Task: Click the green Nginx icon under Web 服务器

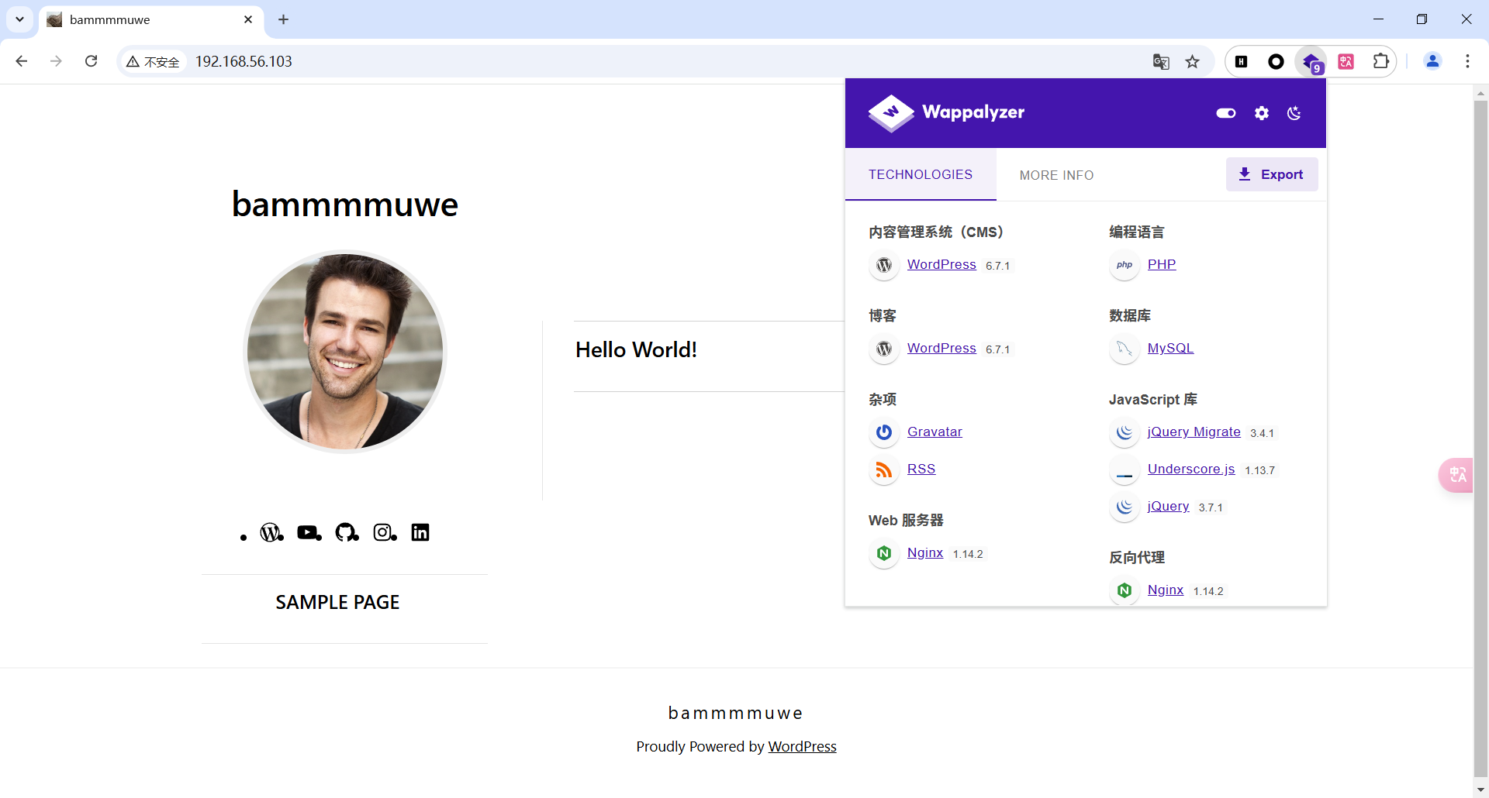Action: pos(884,553)
